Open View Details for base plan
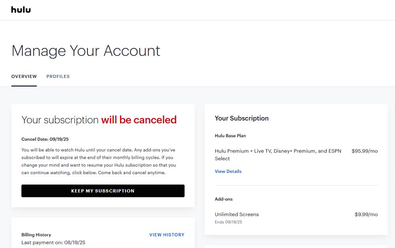This screenshot has width=395, height=248. (228, 171)
